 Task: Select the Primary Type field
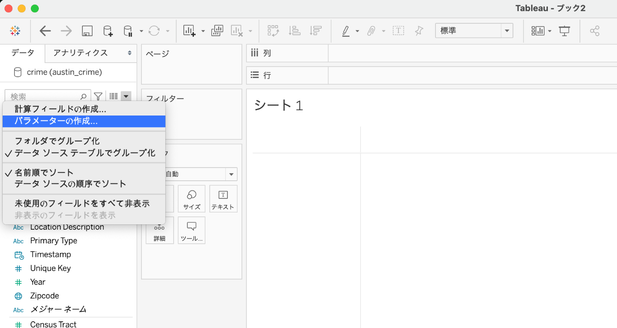click(54, 241)
